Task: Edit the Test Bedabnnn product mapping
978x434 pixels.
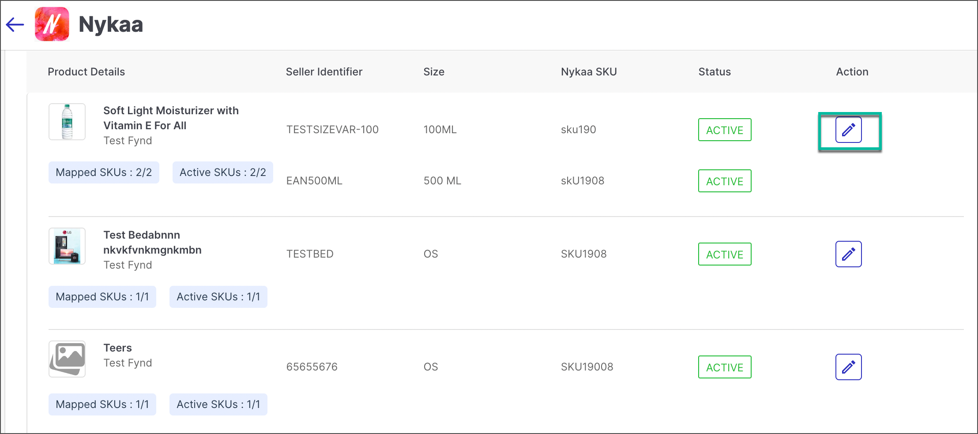Action: point(848,254)
